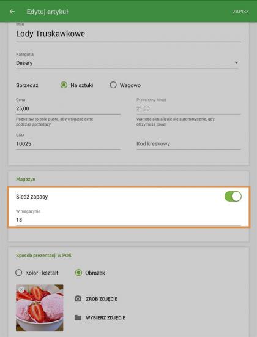Go back using the arrow icon
Viewport: 257px width, 337px height.
coord(12,12)
